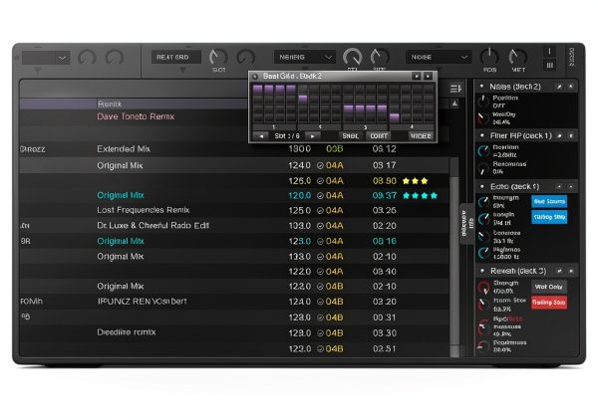
Task: Click the three yellow star rating
Action: 415,181
